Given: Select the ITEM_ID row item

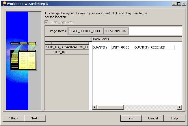Looking at the screenshot, I should point(67,52).
